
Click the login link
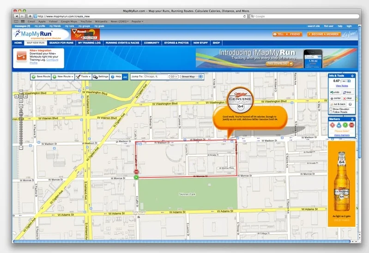tap(349, 26)
